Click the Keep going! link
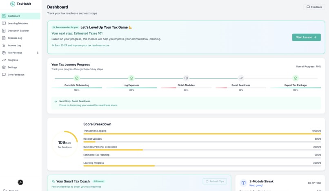 click(x=256, y=185)
